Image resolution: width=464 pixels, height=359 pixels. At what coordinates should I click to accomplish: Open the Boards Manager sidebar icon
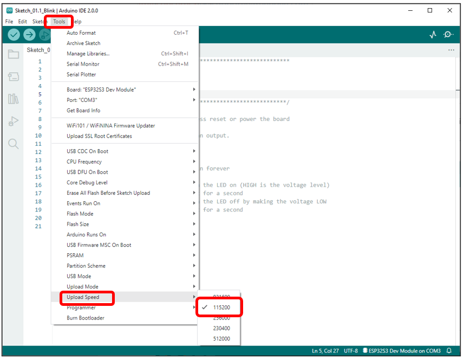pyautogui.click(x=14, y=77)
